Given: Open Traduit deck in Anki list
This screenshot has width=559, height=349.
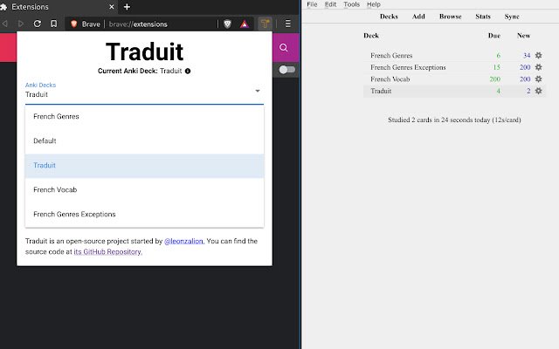Looking at the screenshot, I should coord(381,91).
